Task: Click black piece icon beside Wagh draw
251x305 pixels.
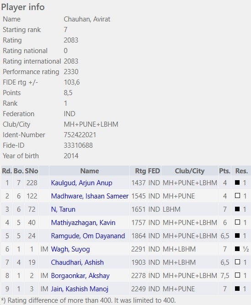Action: coord(237,249)
